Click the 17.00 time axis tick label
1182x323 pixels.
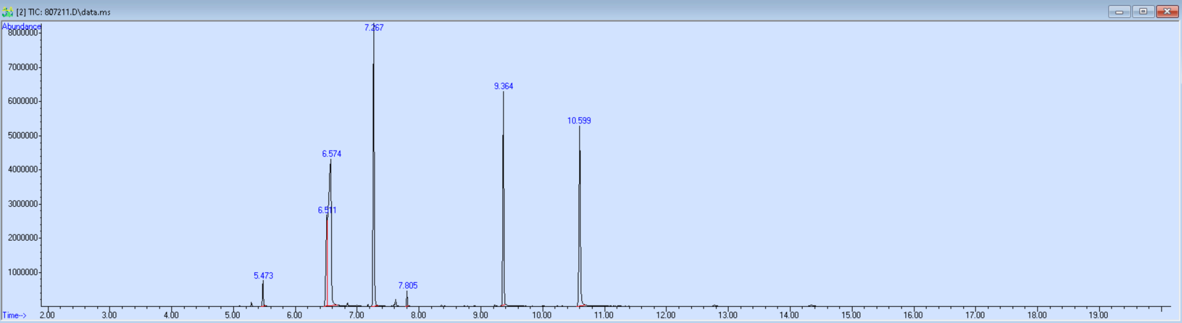pos(975,315)
